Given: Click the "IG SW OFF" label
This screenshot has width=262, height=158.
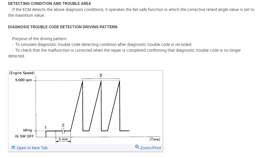Looking at the screenshot, I should [24, 136].
